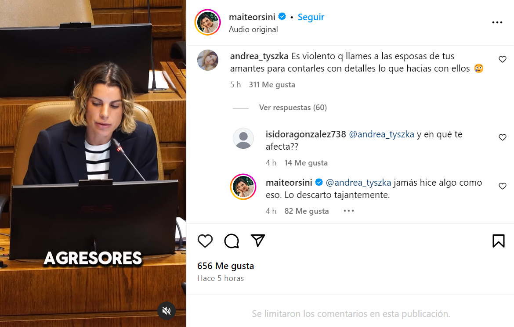This screenshot has width=514, height=327.
Task: Open maiteorsini profile from header username
Action: coord(252,17)
